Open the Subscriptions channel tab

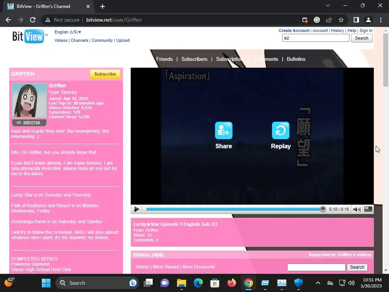[231, 59]
